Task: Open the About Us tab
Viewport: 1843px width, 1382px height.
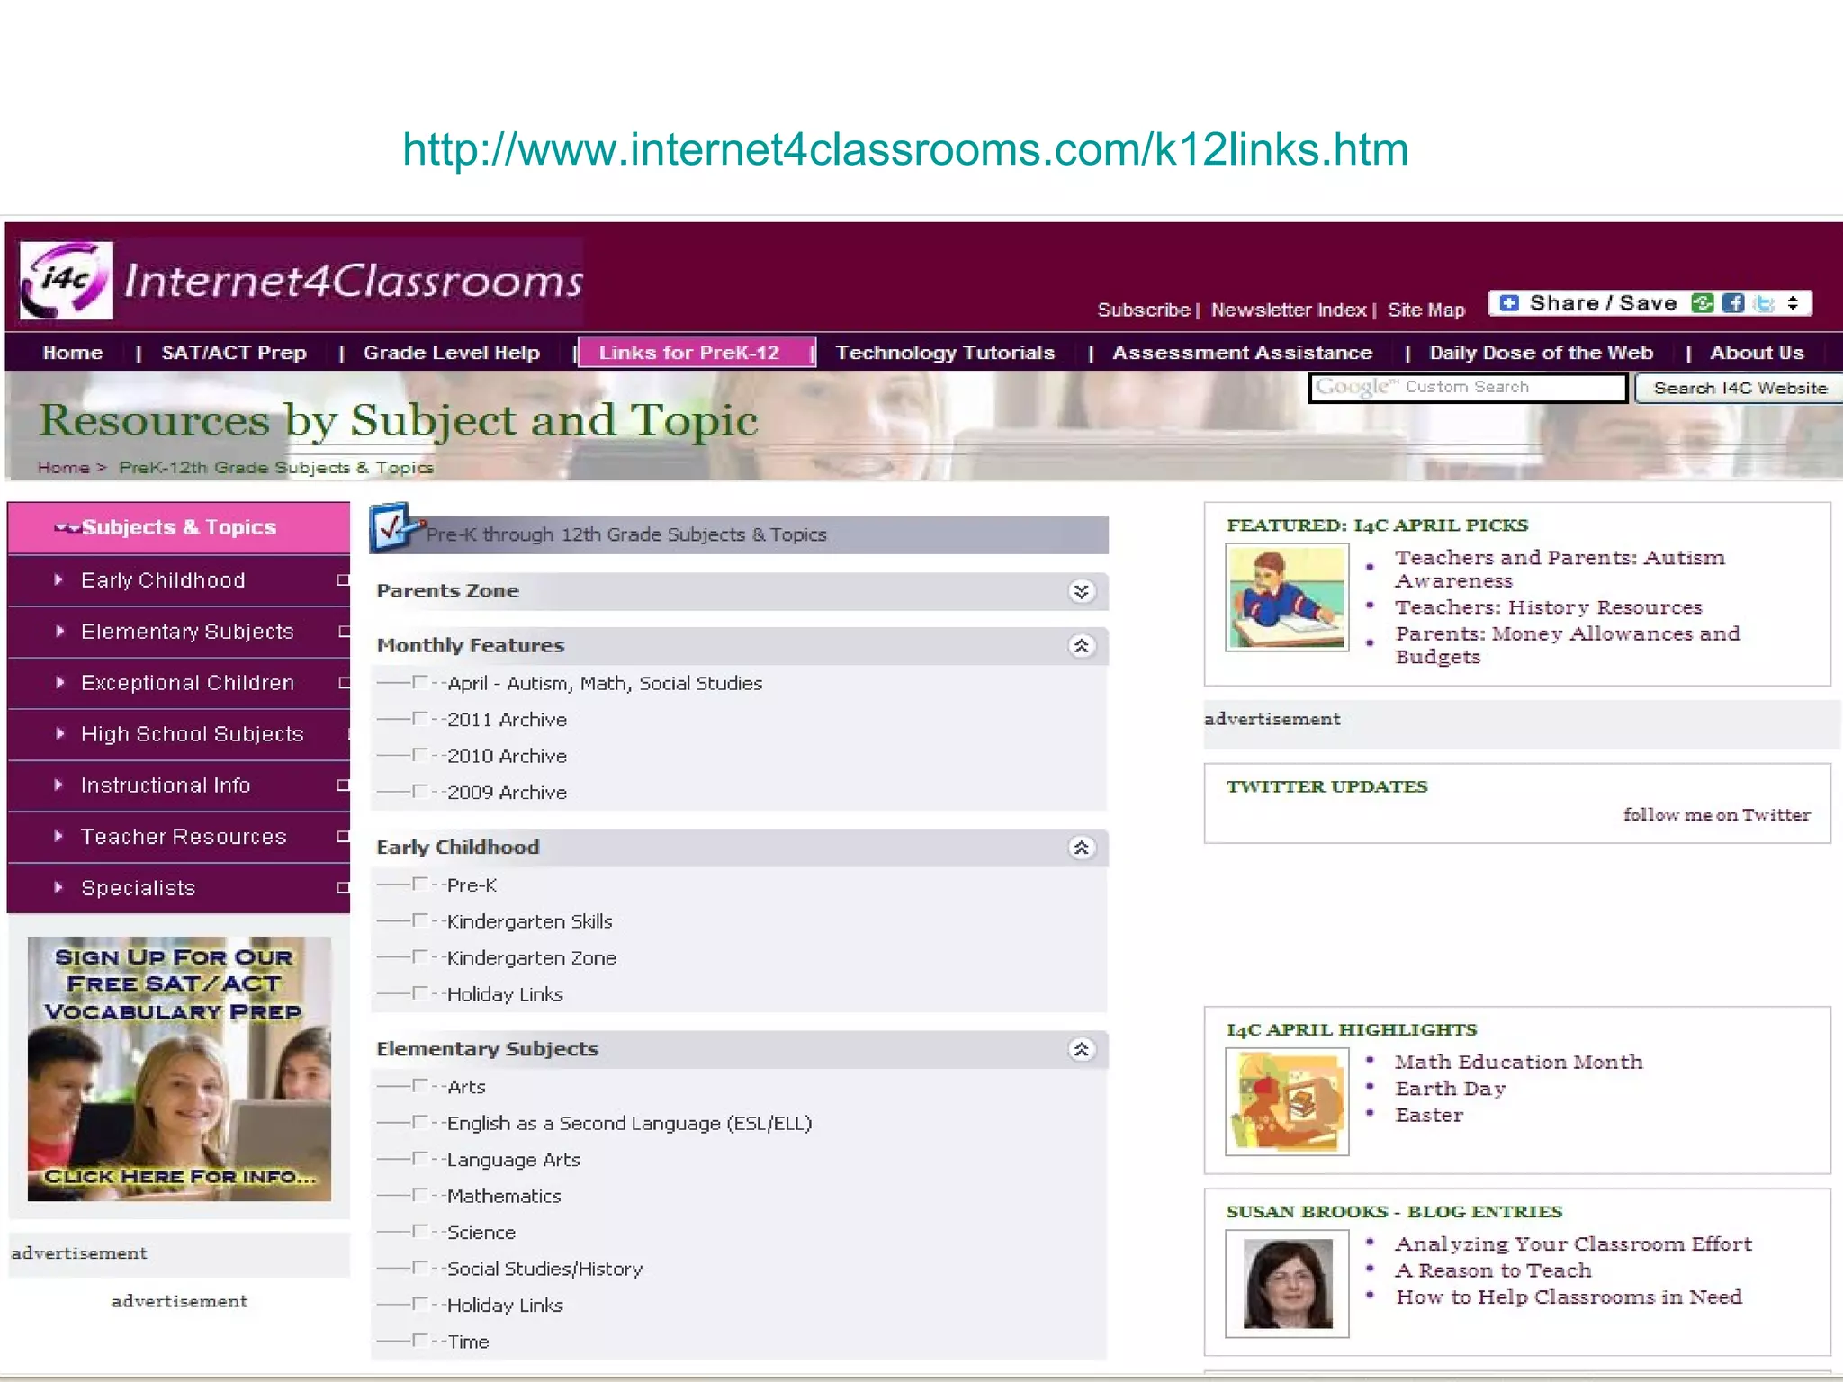Action: pyautogui.click(x=1757, y=353)
